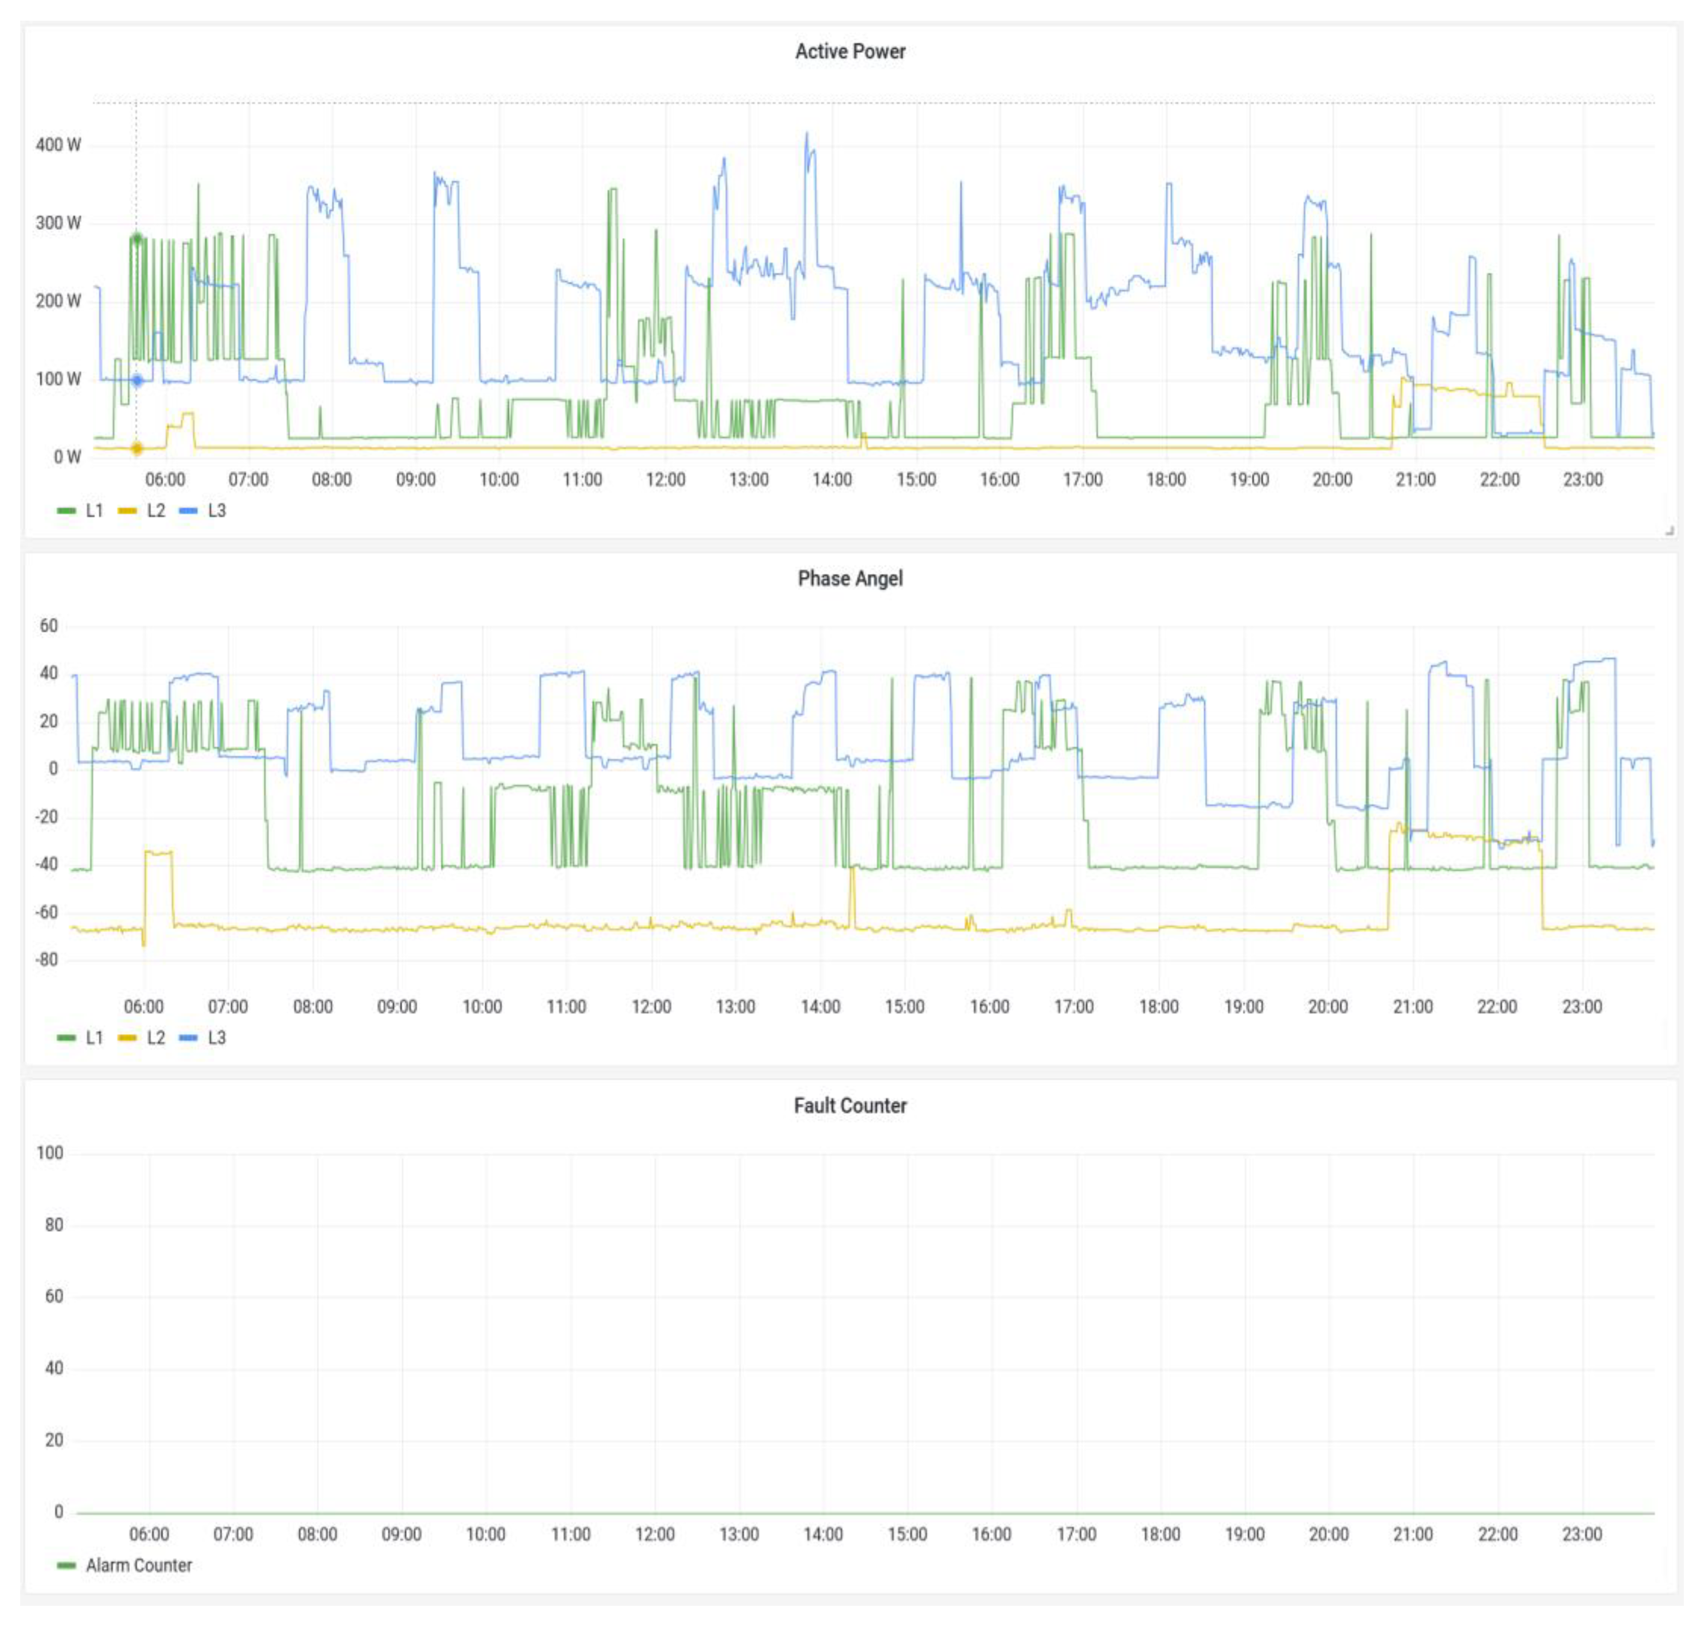Open the Active Power panel title menu
The height and width of the screenshot is (1626, 1703).
coord(850,51)
